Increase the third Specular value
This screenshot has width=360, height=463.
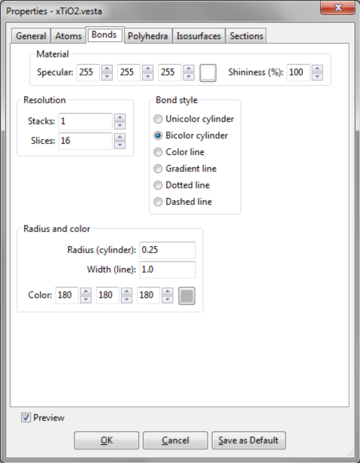pyautogui.click(x=189, y=69)
